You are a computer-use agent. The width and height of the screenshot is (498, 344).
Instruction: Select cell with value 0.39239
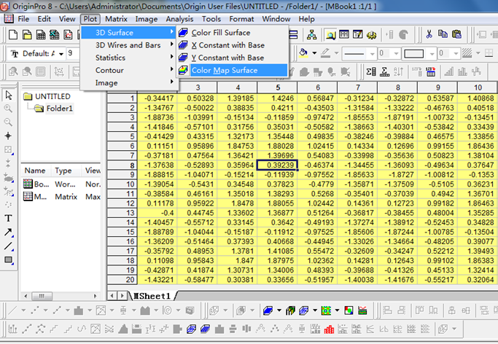tap(277, 165)
